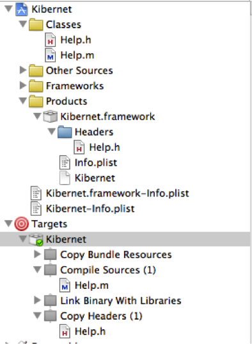Click the implementation file icon for Help.m in Classes
The width and height of the screenshot is (252, 344).
click(x=51, y=55)
